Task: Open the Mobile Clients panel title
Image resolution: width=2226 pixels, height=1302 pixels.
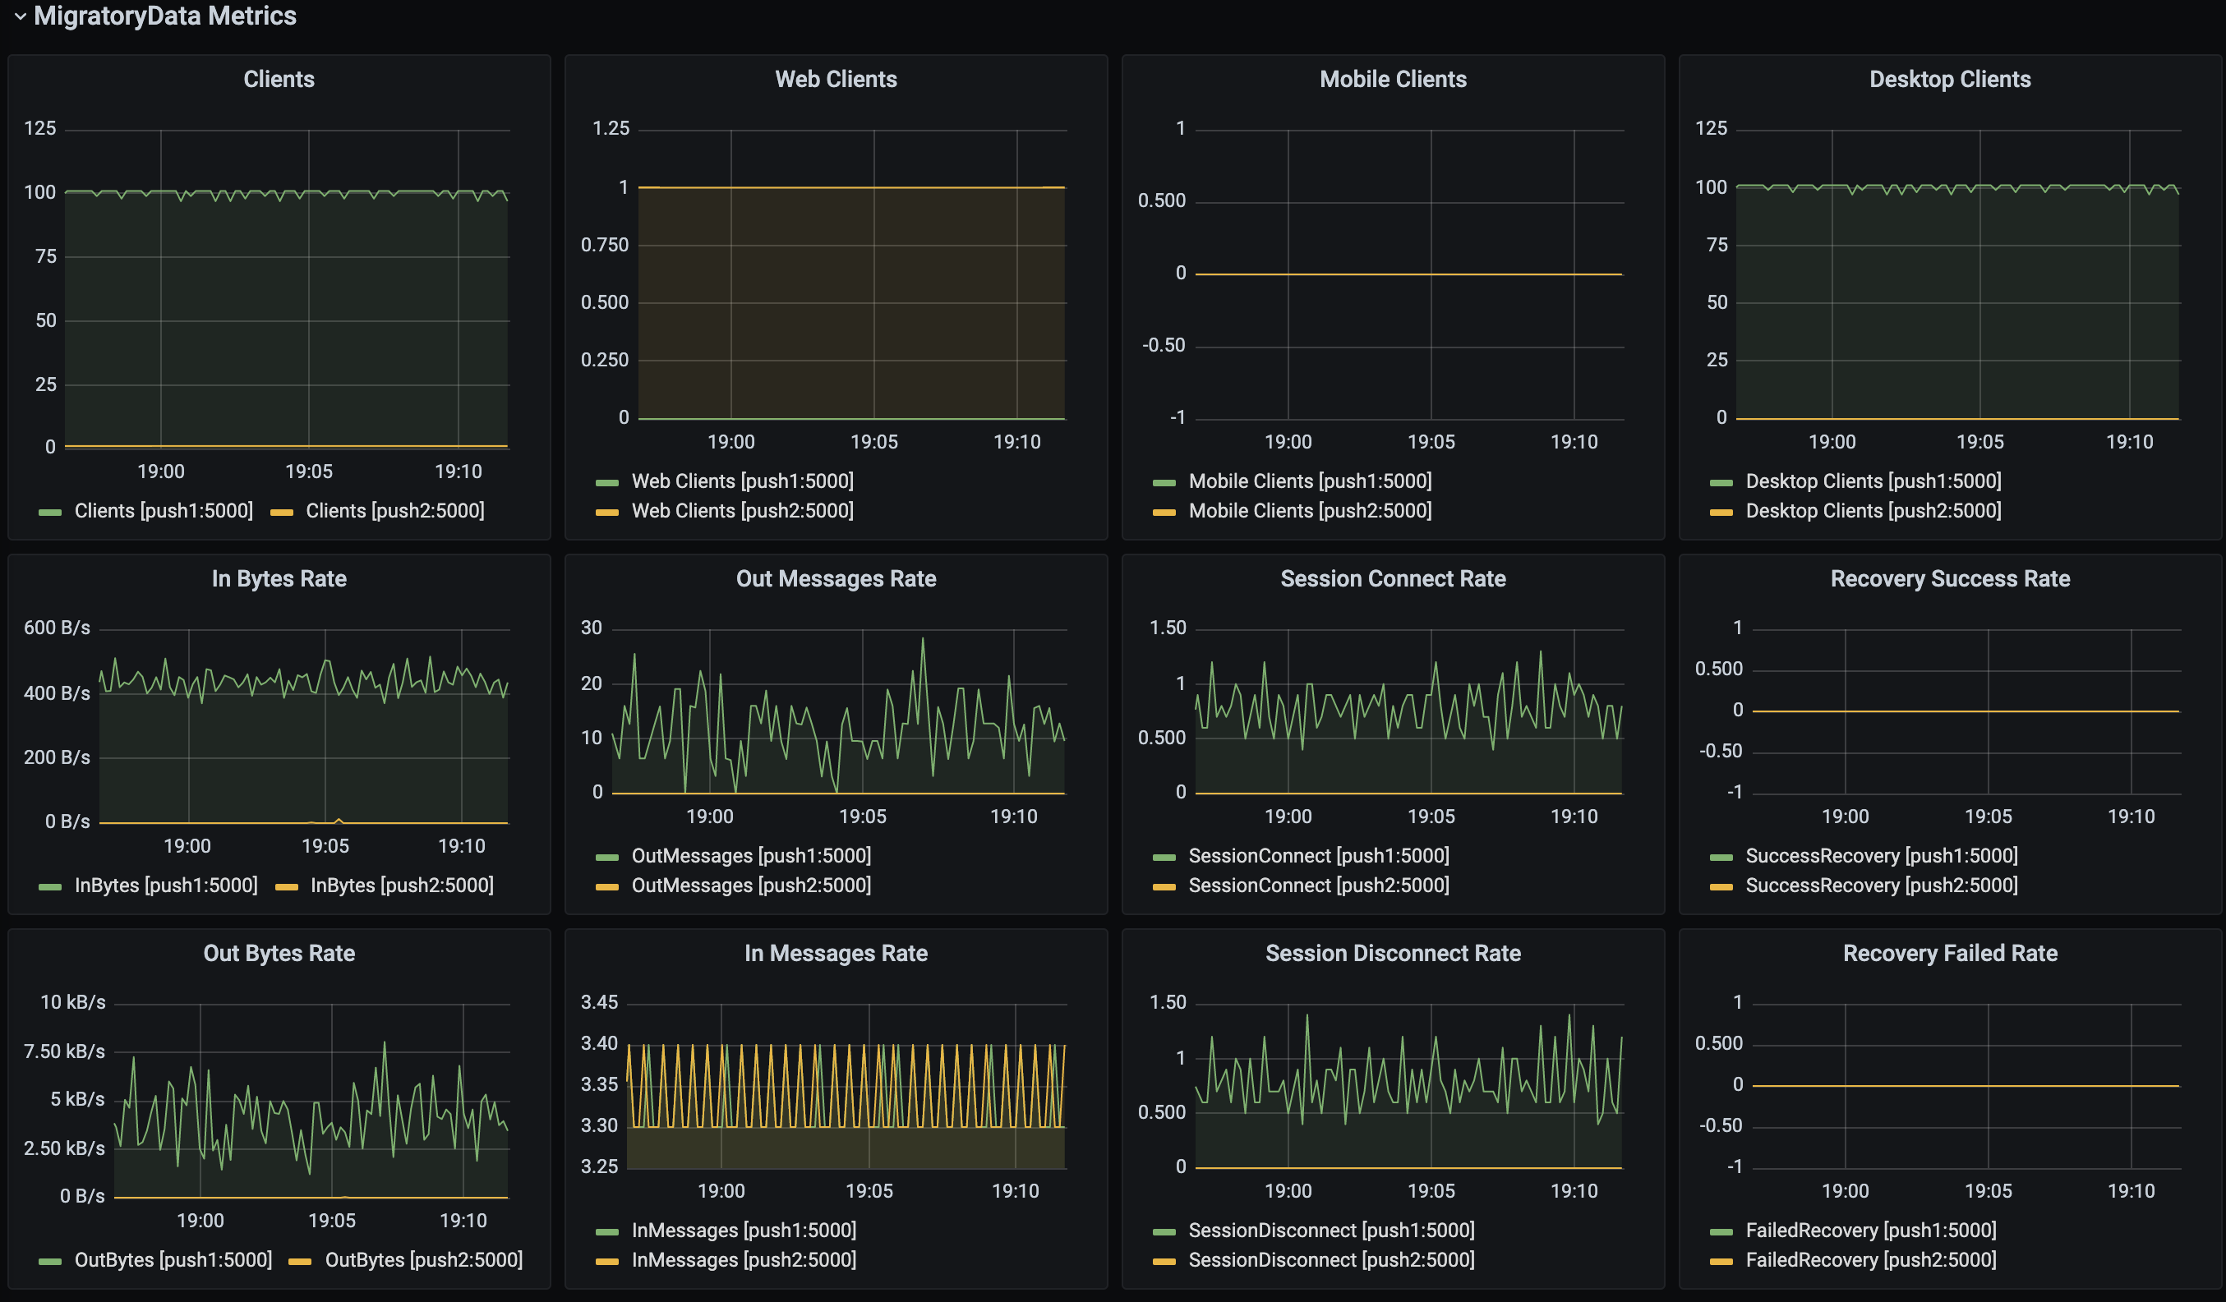Action: [x=1392, y=80]
